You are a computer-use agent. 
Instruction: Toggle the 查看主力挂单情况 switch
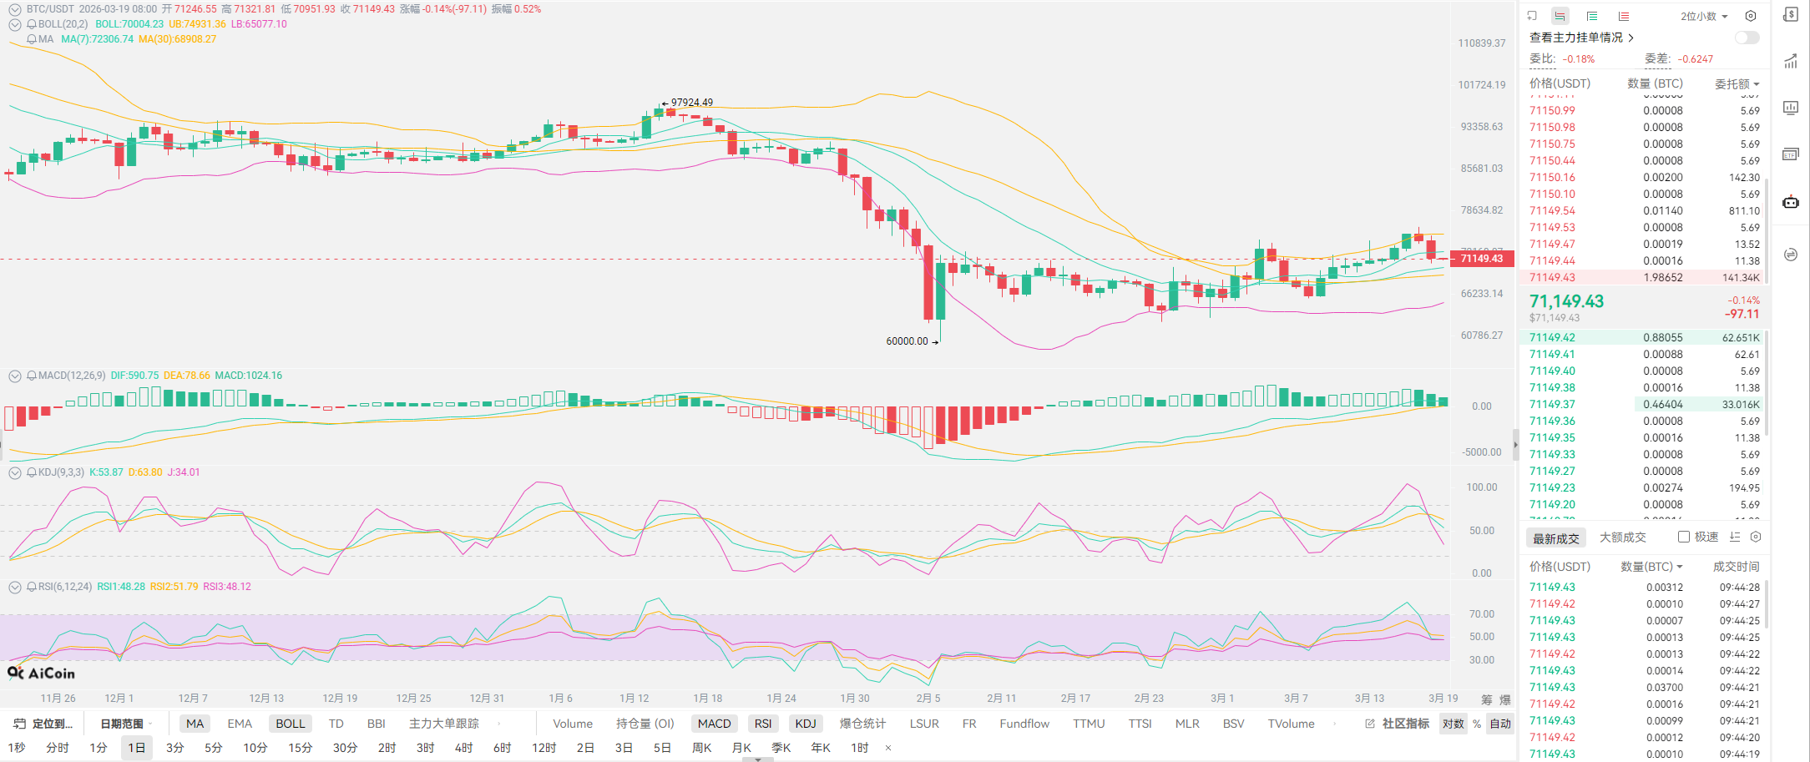coord(1747,38)
